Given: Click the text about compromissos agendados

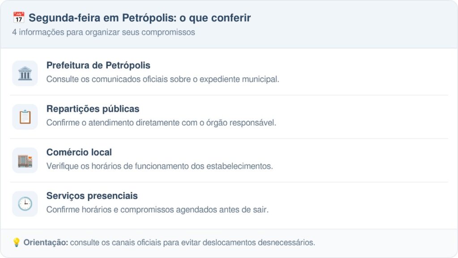Looking at the screenshot, I should pos(157,210).
